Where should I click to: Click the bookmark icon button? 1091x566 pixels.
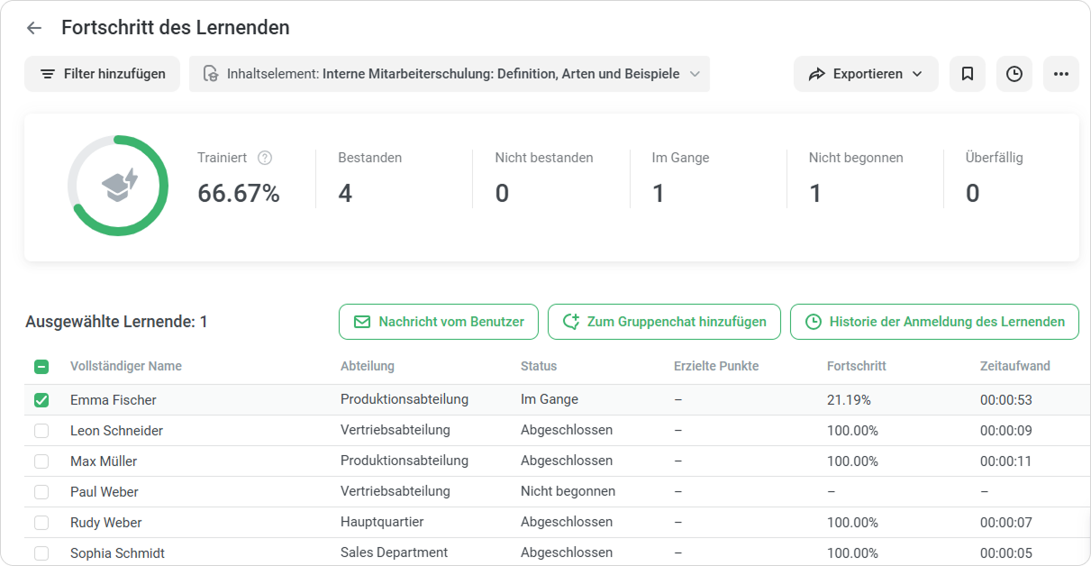[x=968, y=74]
